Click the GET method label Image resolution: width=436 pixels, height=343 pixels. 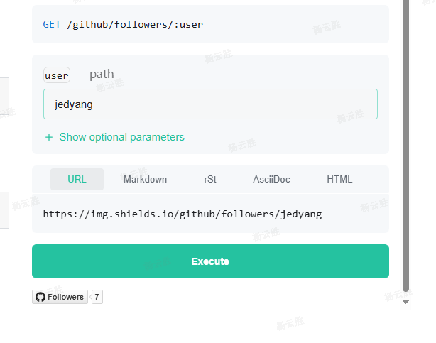point(52,24)
